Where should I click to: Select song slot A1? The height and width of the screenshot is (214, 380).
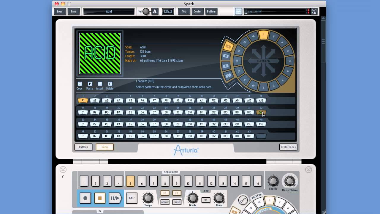tap(83, 100)
